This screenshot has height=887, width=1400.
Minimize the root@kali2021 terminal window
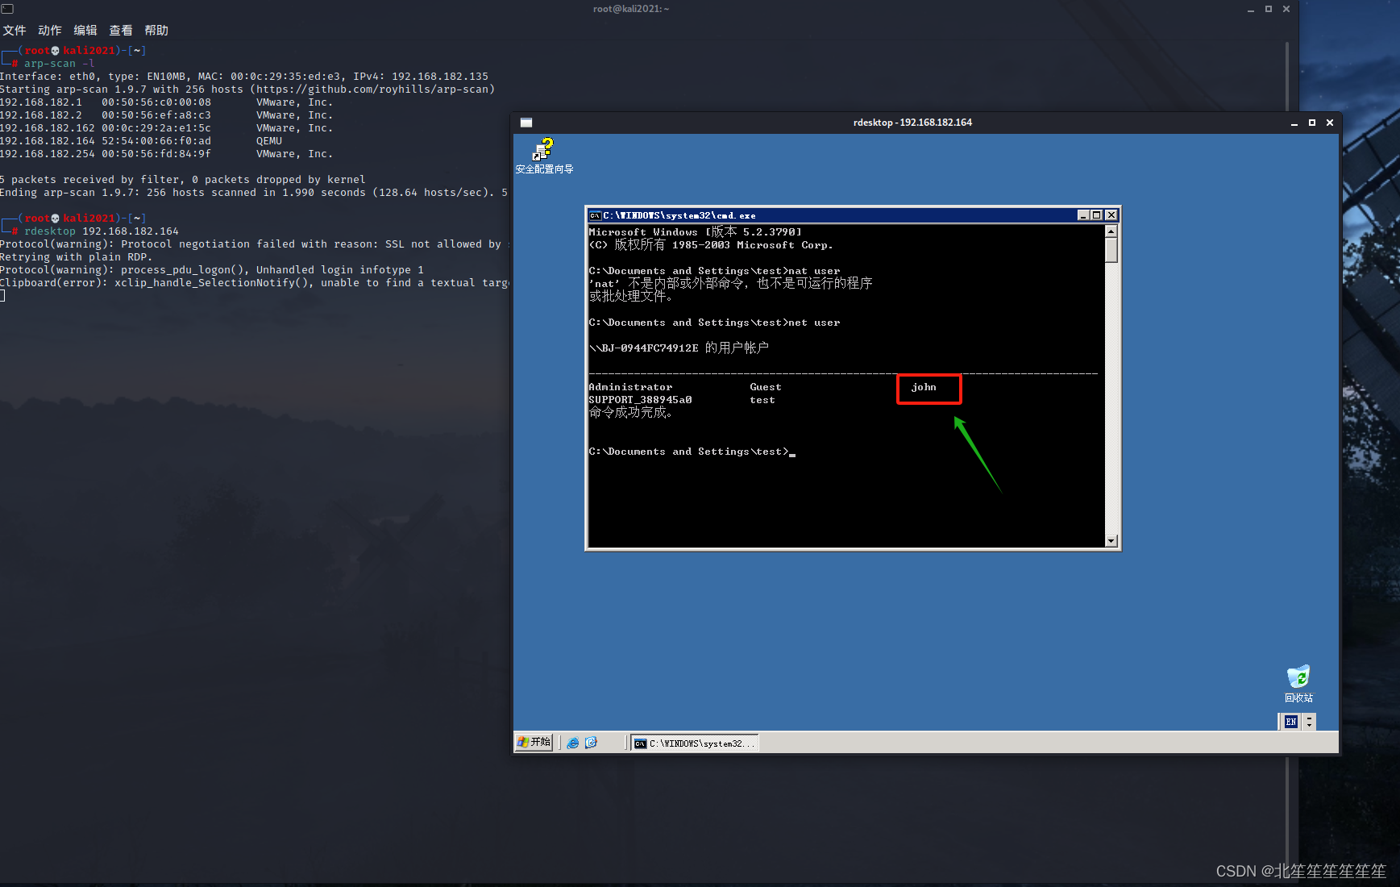[1251, 9]
